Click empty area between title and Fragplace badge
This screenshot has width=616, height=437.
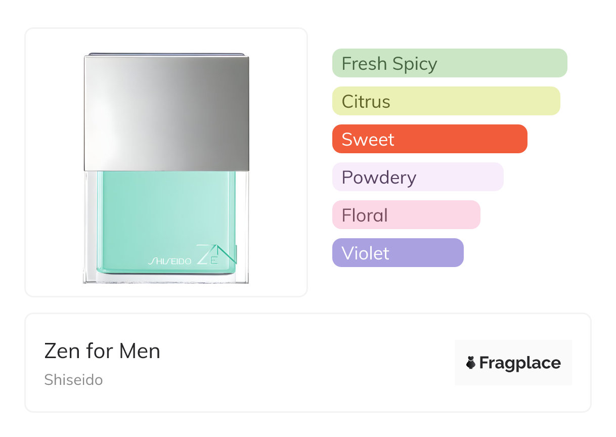[x=303, y=363]
